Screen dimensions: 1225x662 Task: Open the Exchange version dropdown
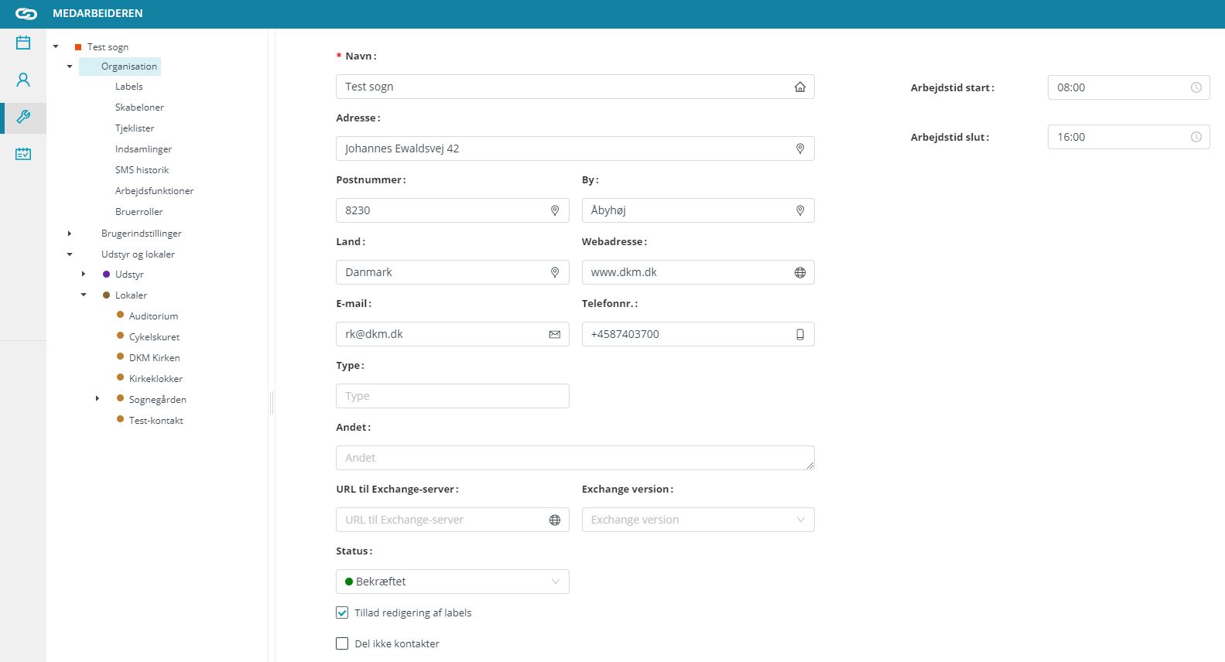tap(698, 520)
